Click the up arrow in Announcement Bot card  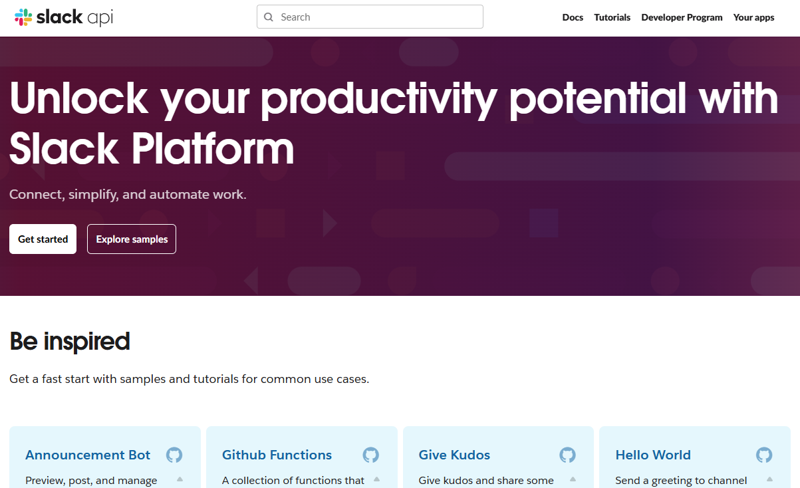click(x=180, y=479)
